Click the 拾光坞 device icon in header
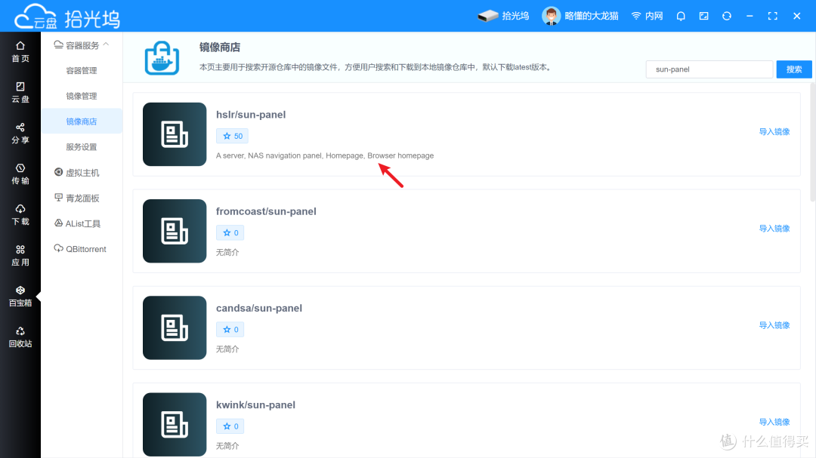The image size is (816, 458). click(503, 16)
